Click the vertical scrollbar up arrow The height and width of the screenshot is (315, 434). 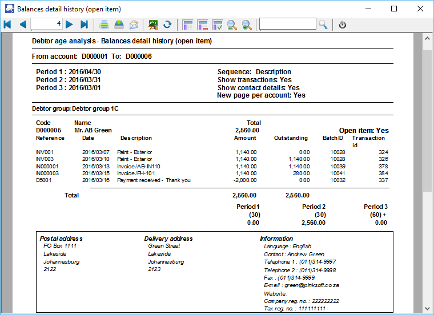click(x=427, y=38)
